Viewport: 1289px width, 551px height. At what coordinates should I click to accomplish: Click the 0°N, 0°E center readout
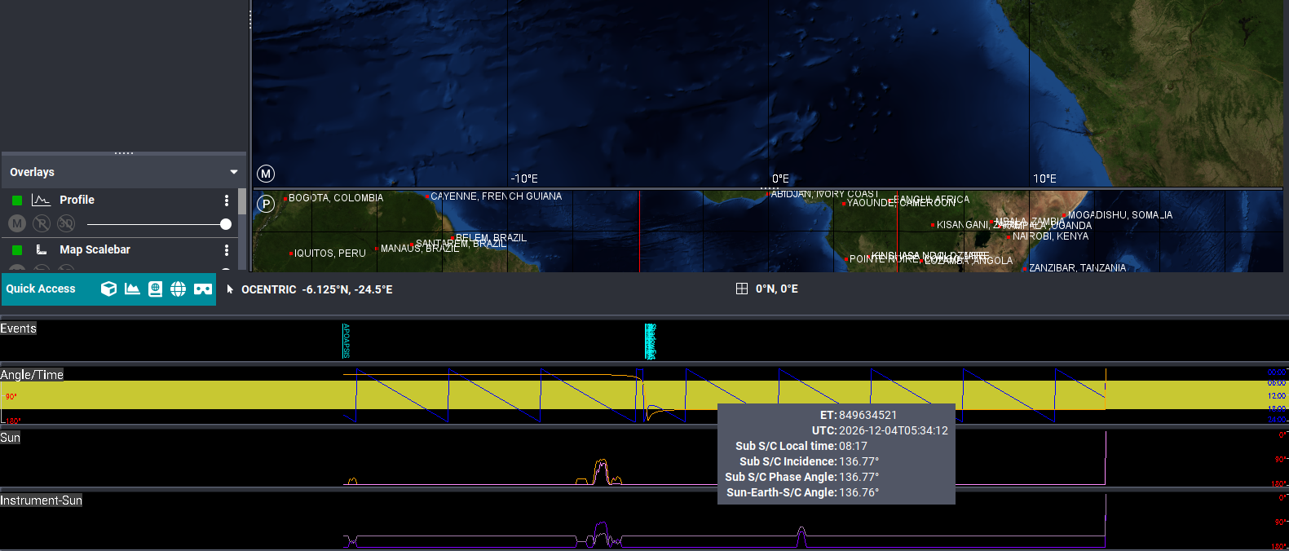(777, 289)
